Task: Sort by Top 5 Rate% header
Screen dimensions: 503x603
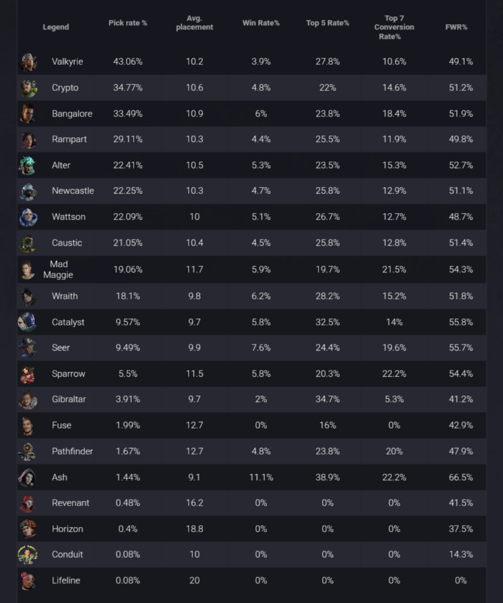Action: coord(327,23)
